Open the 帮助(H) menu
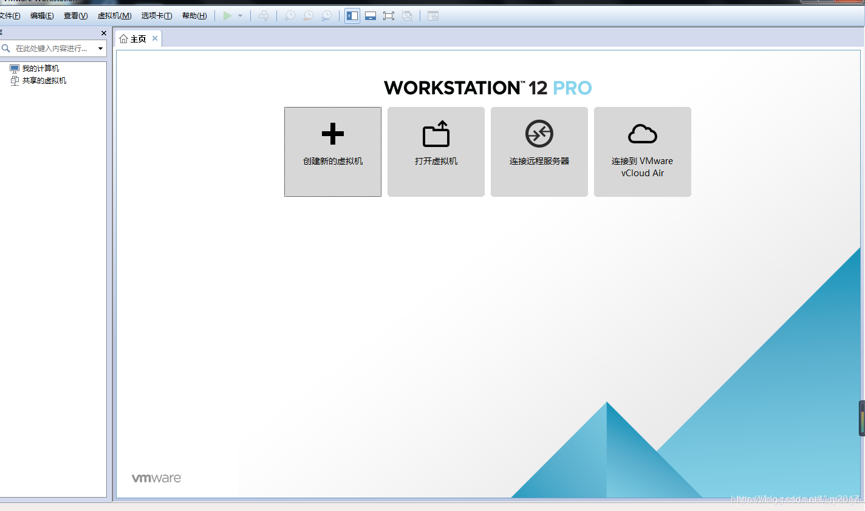Screen dimensions: 865x511 click(194, 16)
